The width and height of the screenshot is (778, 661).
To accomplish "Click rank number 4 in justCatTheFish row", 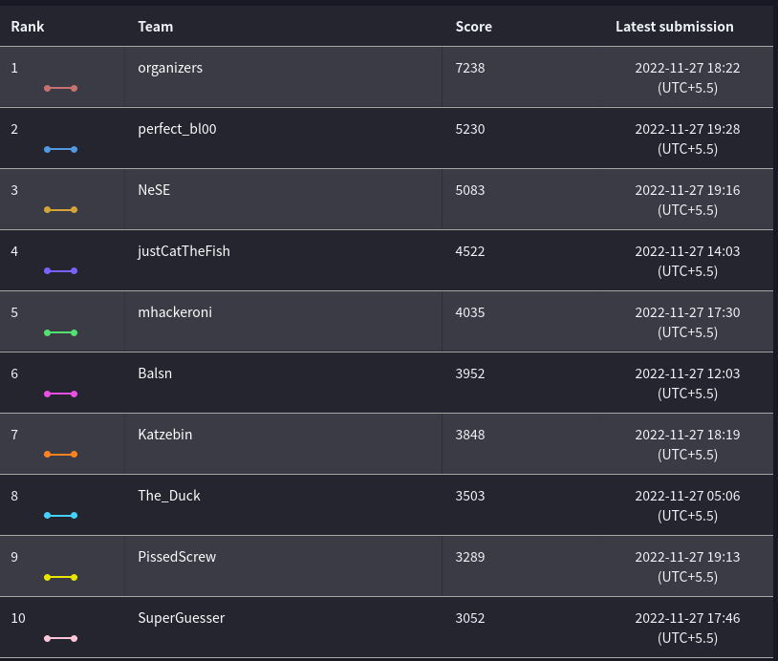I will coord(14,251).
